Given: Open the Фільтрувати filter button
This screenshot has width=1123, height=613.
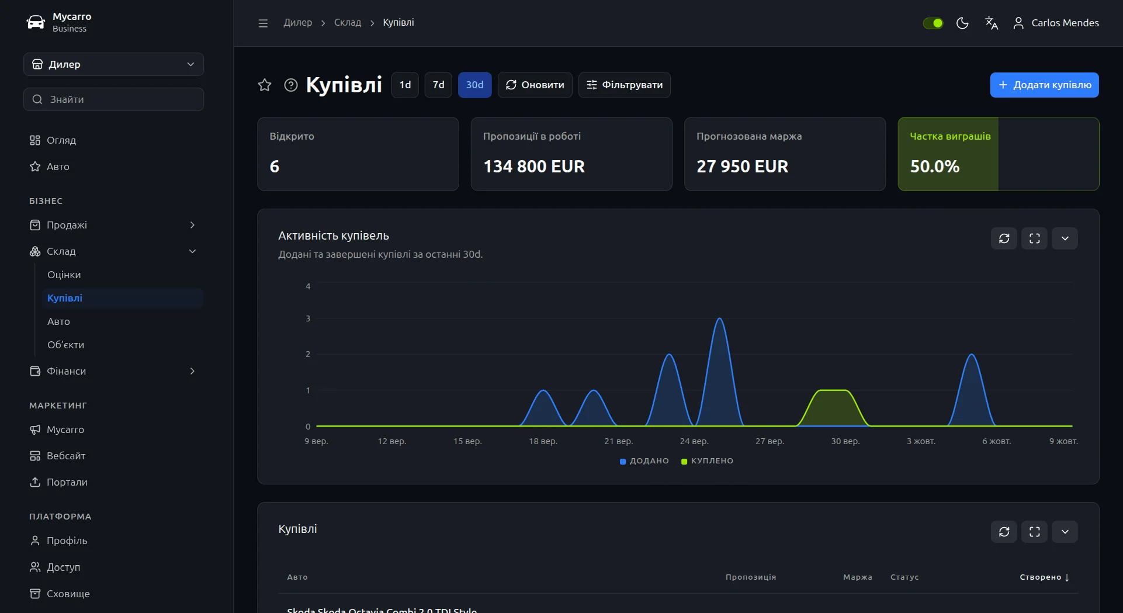Looking at the screenshot, I should pyautogui.click(x=624, y=85).
